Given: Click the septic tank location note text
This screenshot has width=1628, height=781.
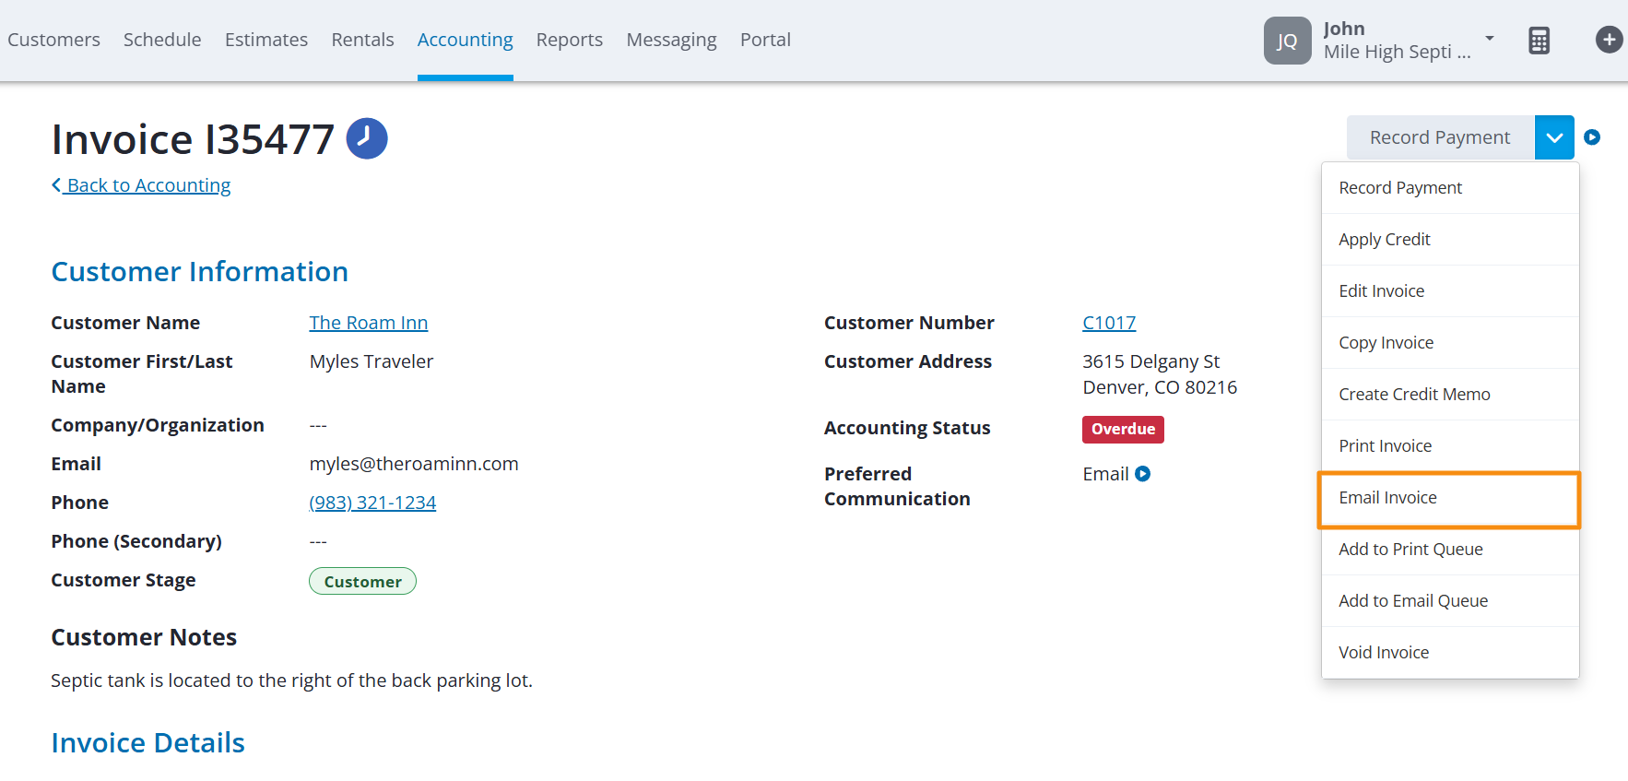Looking at the screenshot, I should point(291,680).
